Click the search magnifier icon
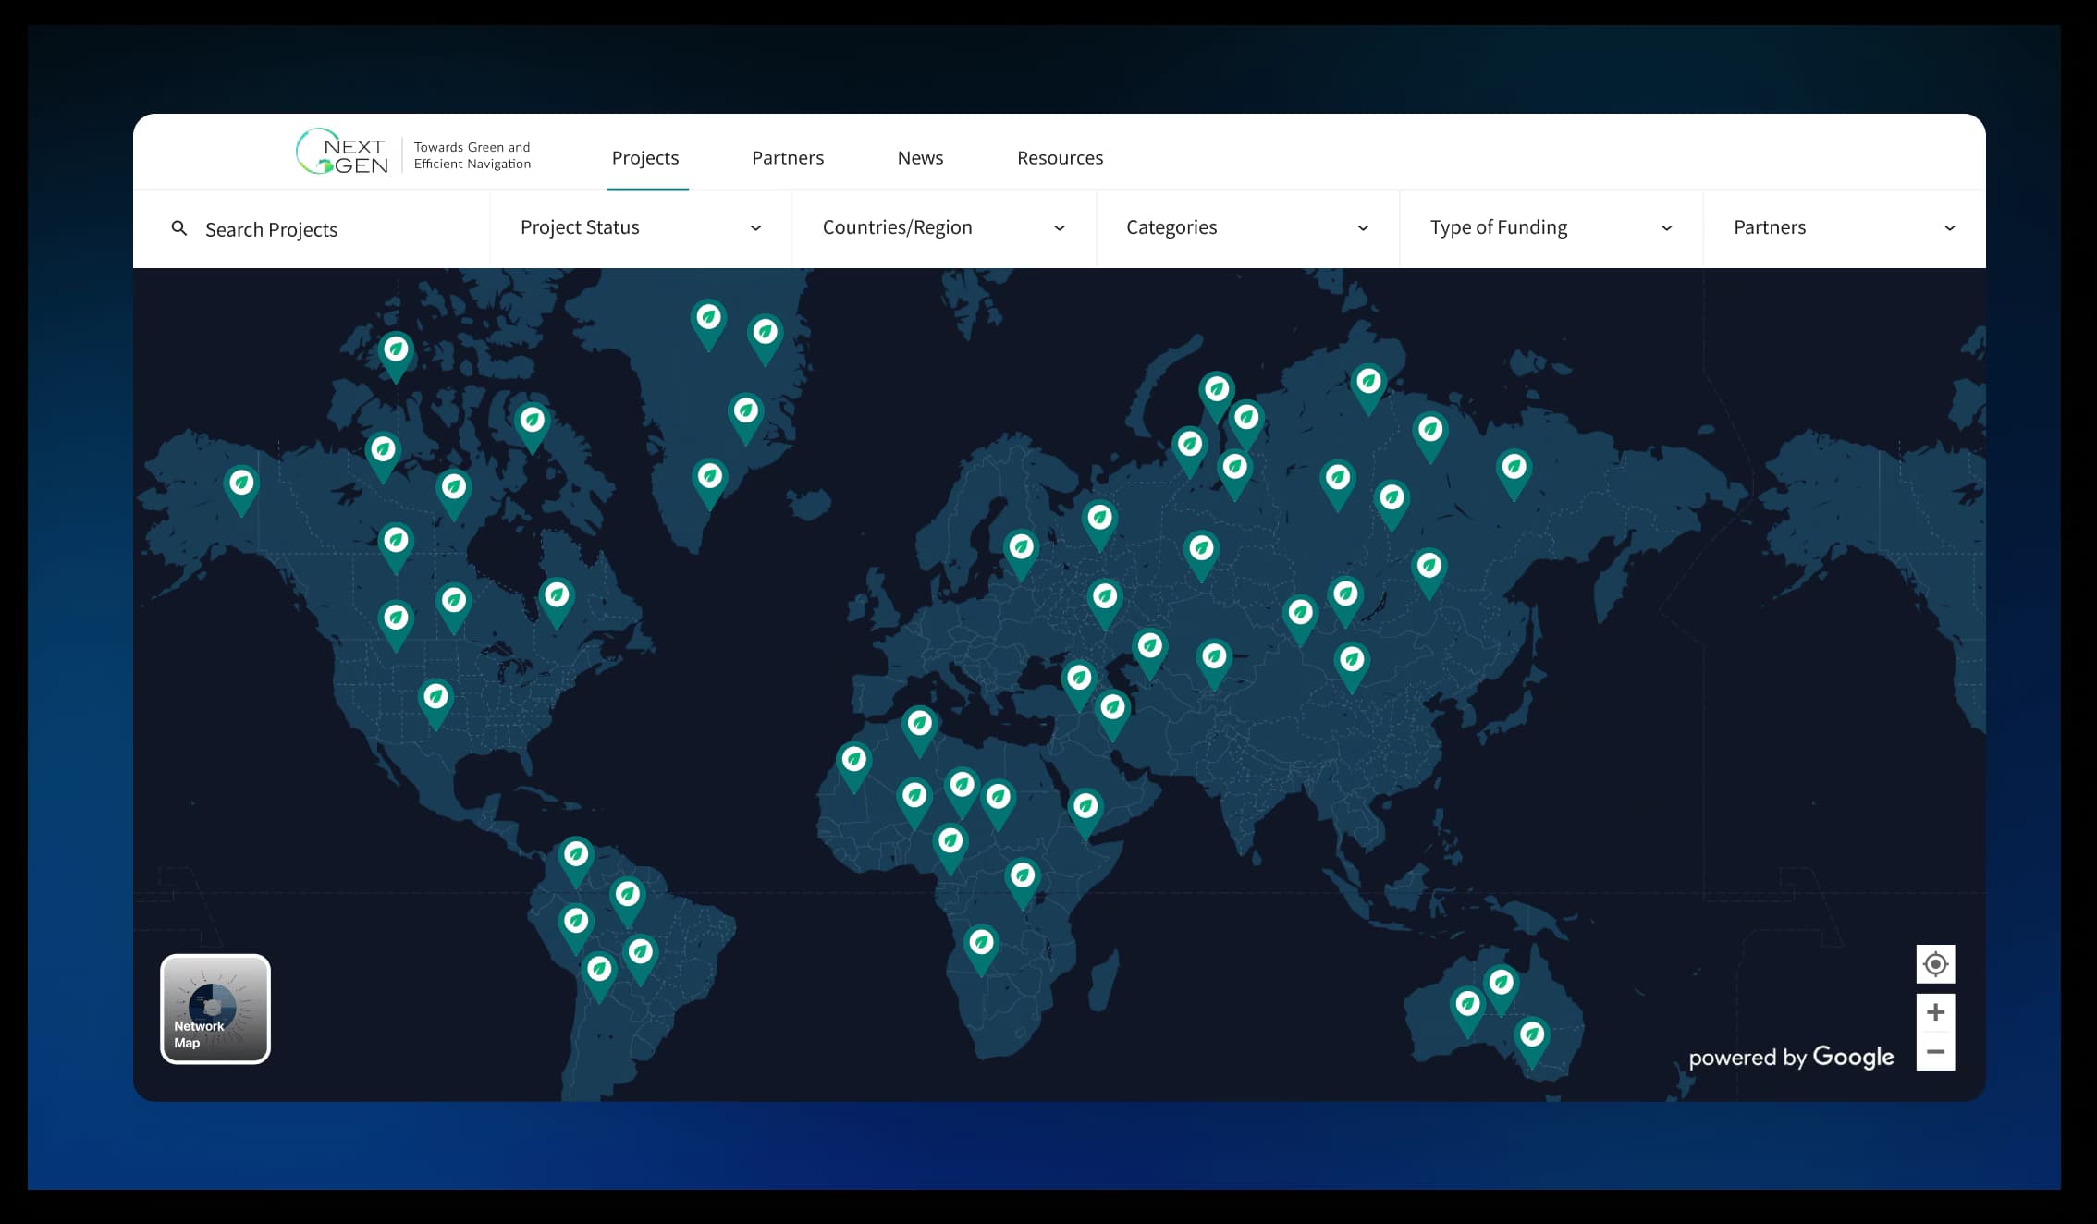Viewport: 2097px width, 1224px height. [x=181, y=228]
